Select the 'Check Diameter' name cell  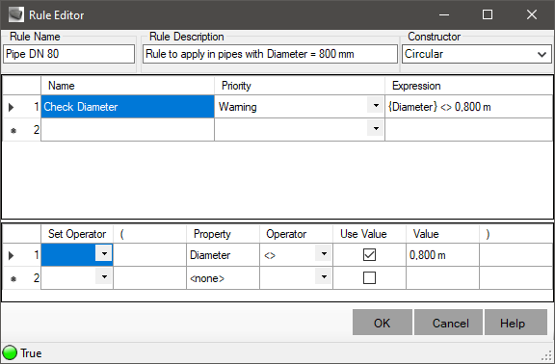(128, 107)
